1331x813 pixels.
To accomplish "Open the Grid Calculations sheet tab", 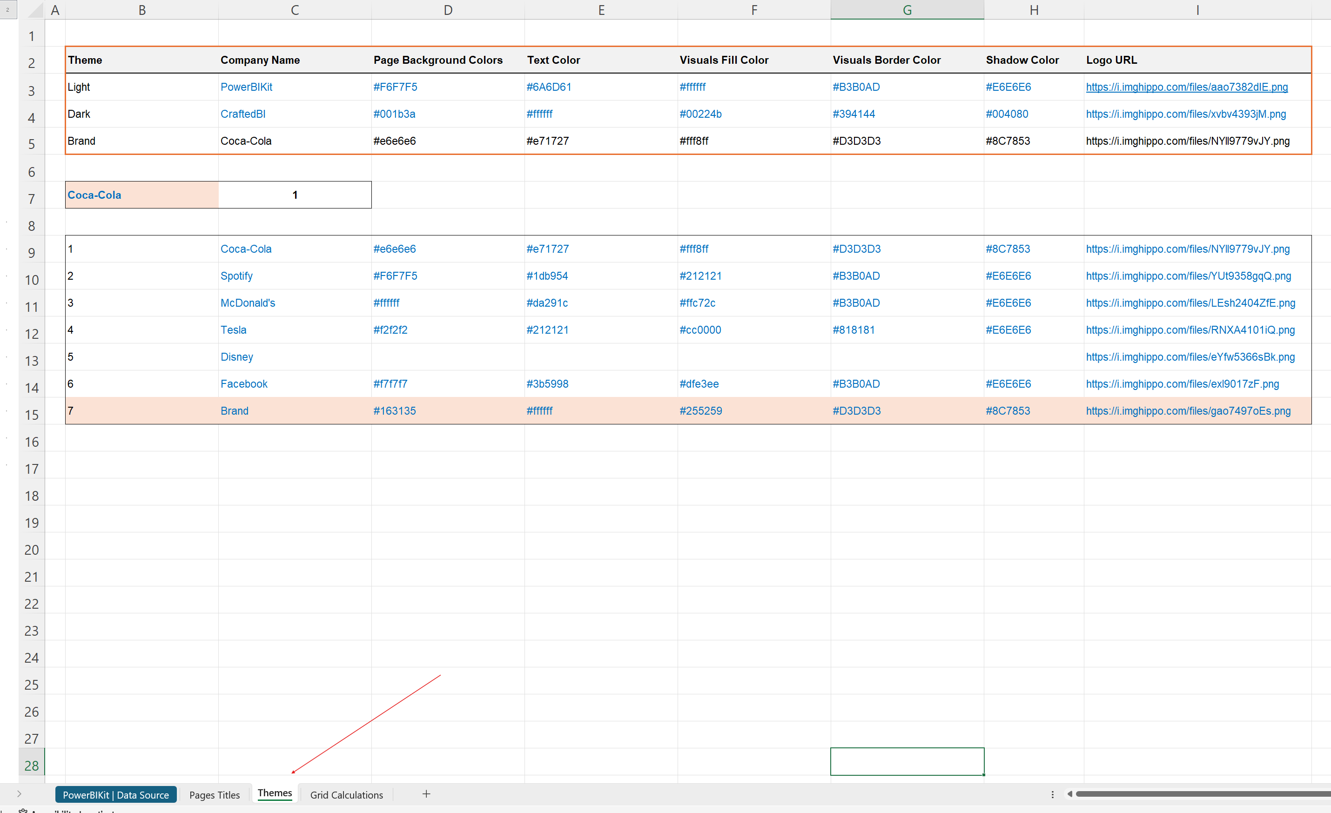I will [346, 795].
